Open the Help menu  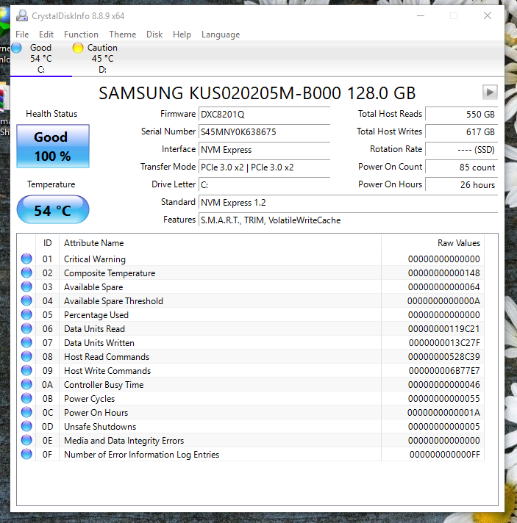[x=182, y=35]
